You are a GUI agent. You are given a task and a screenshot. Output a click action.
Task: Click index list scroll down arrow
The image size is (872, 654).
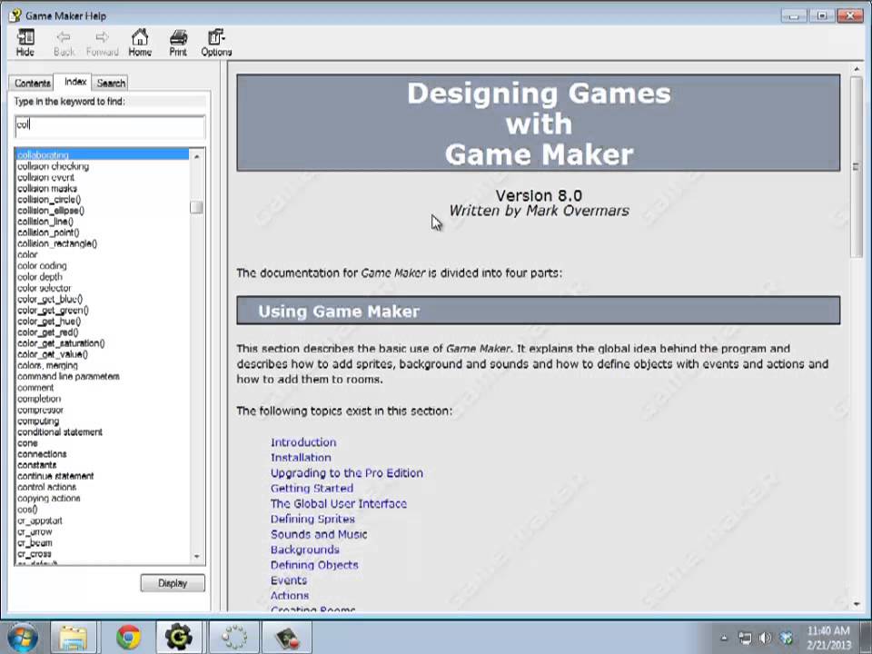[x=196, y=557]
